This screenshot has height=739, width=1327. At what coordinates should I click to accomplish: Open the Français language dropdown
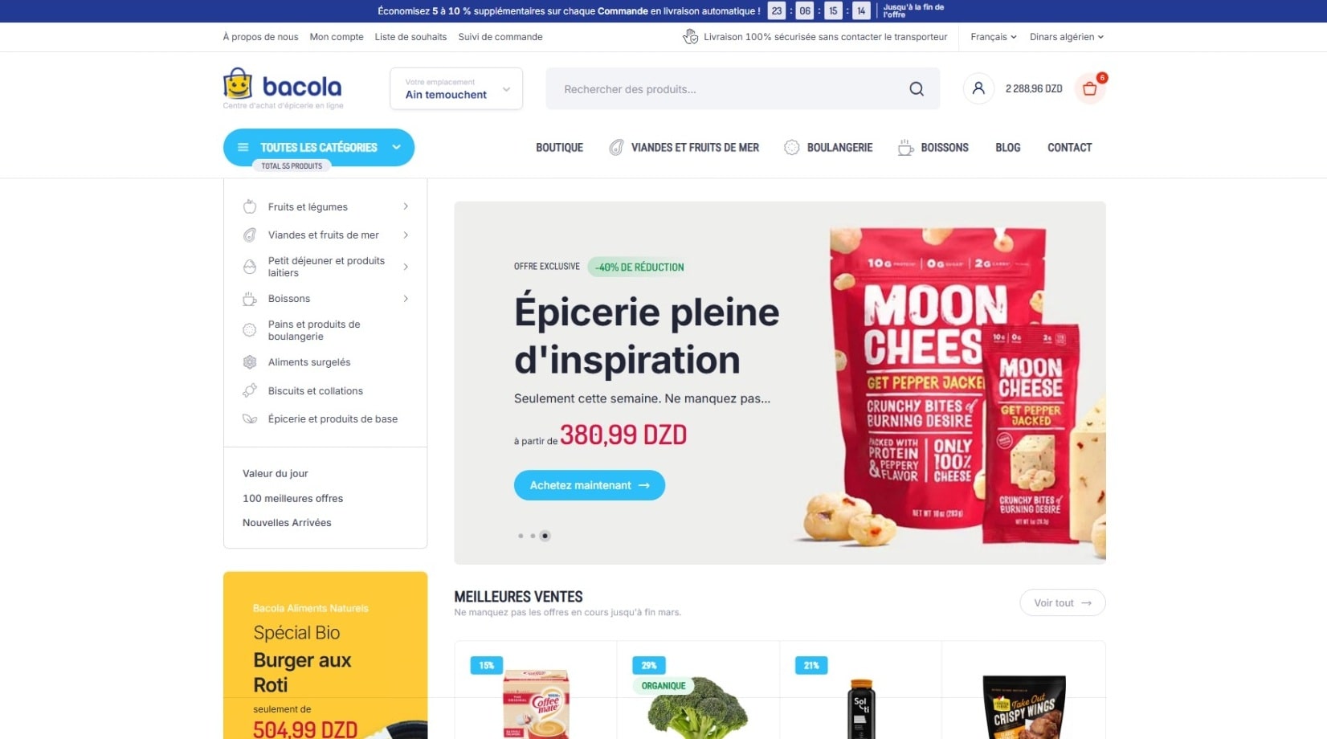(x=994, y=37)
